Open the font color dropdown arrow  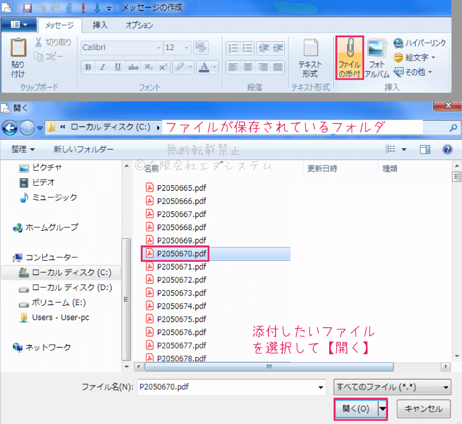coord(214,67)
